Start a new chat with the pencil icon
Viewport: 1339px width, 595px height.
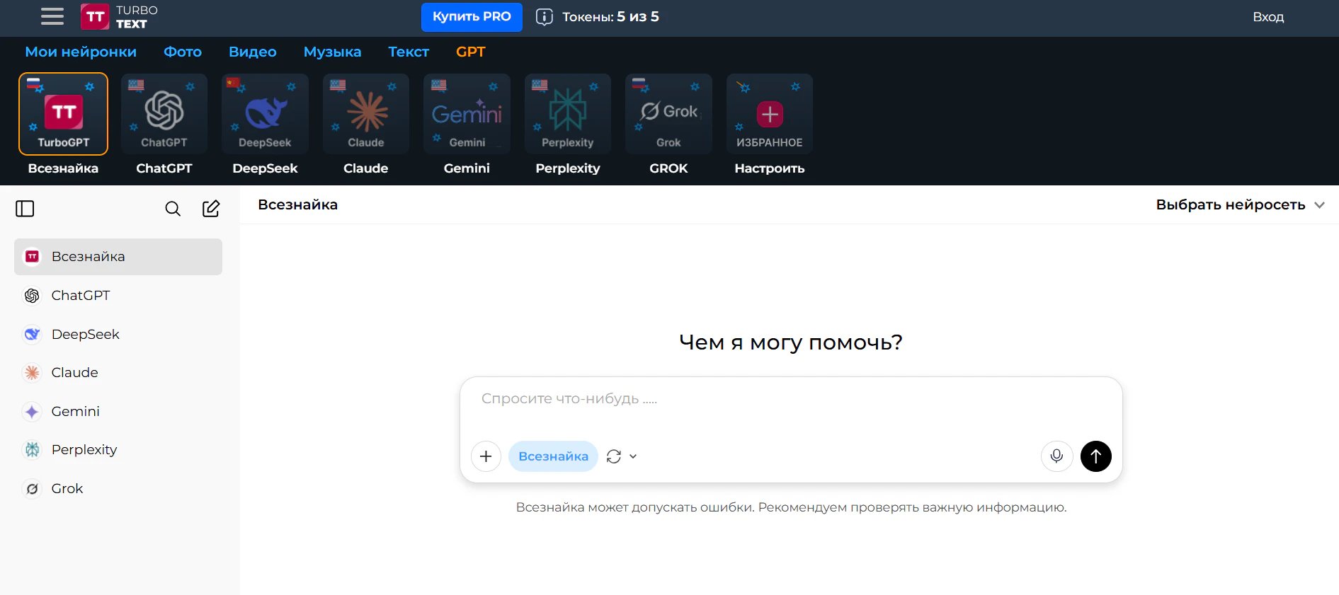point(211,209)
